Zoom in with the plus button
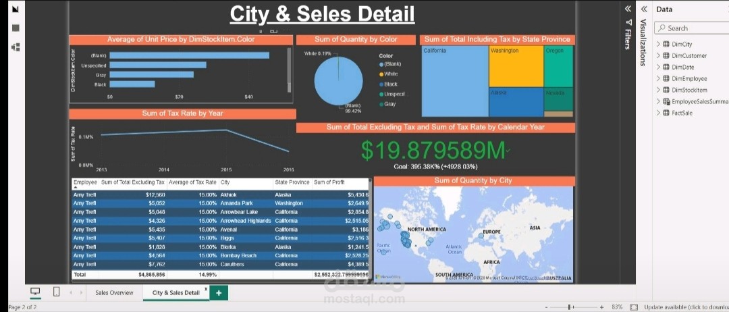The width and height of the screenshot is (729, 312). pos(601,307)
